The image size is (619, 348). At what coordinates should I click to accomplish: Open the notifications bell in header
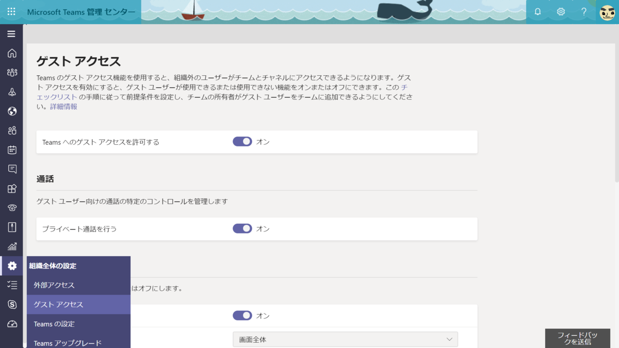point(537,11)
